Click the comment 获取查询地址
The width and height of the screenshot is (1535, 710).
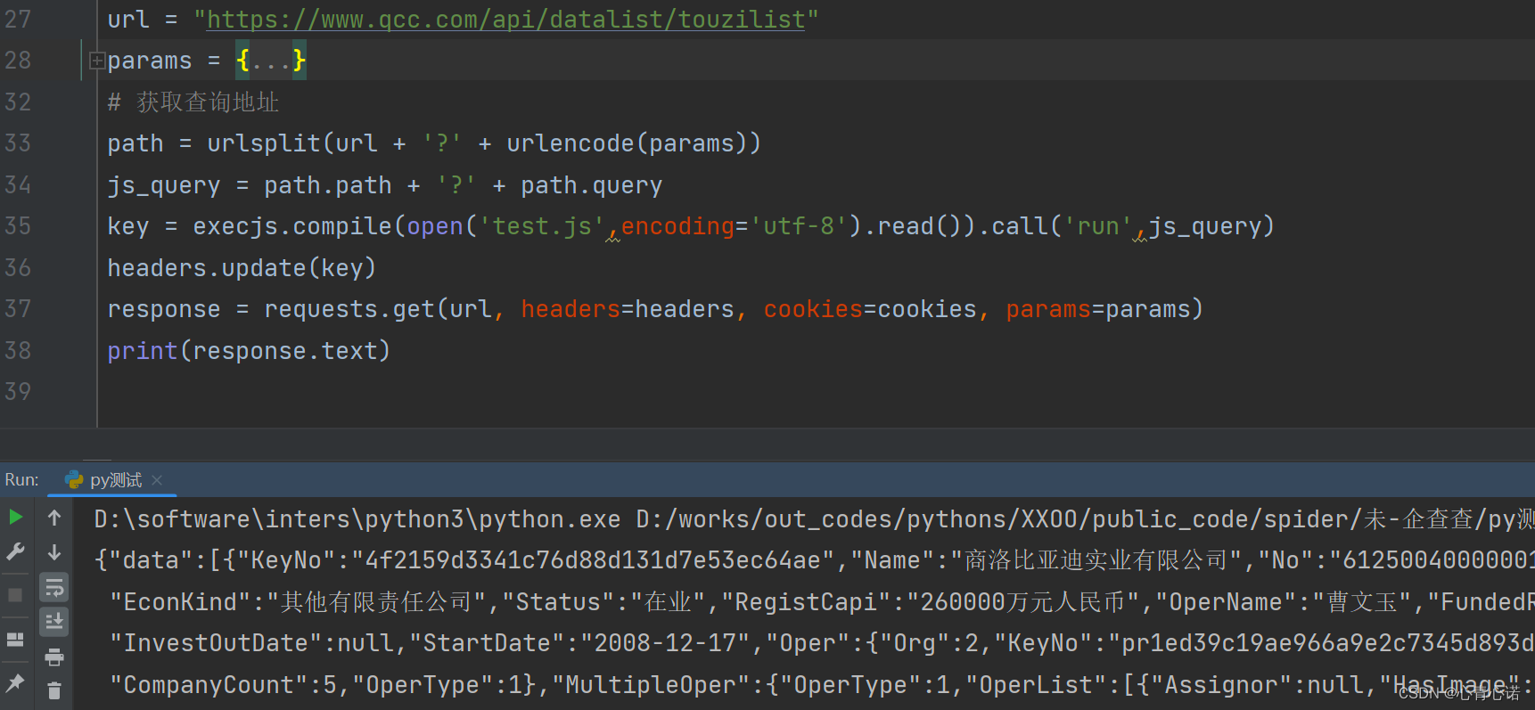click(x=208, y=102)
